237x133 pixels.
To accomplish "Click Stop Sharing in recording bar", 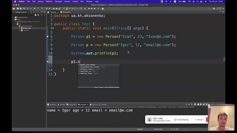I will click(181, 120).
